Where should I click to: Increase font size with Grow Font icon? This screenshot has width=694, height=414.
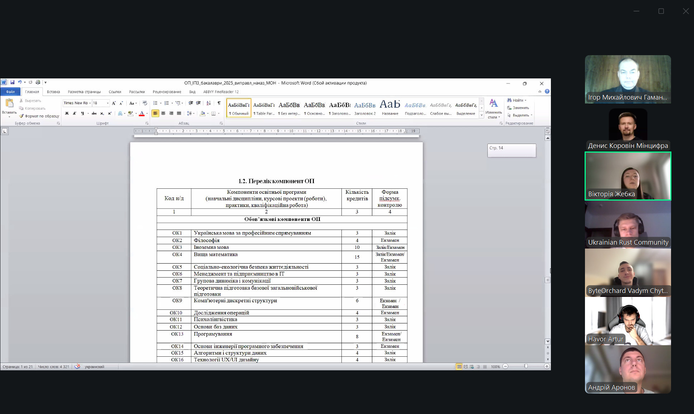point(114,103)
